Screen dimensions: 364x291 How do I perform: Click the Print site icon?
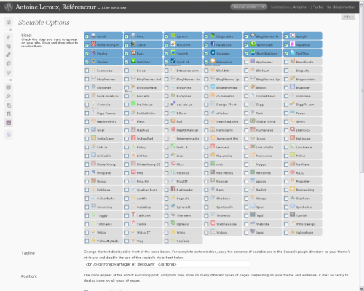pyautogui.click(x=133, y=36)
